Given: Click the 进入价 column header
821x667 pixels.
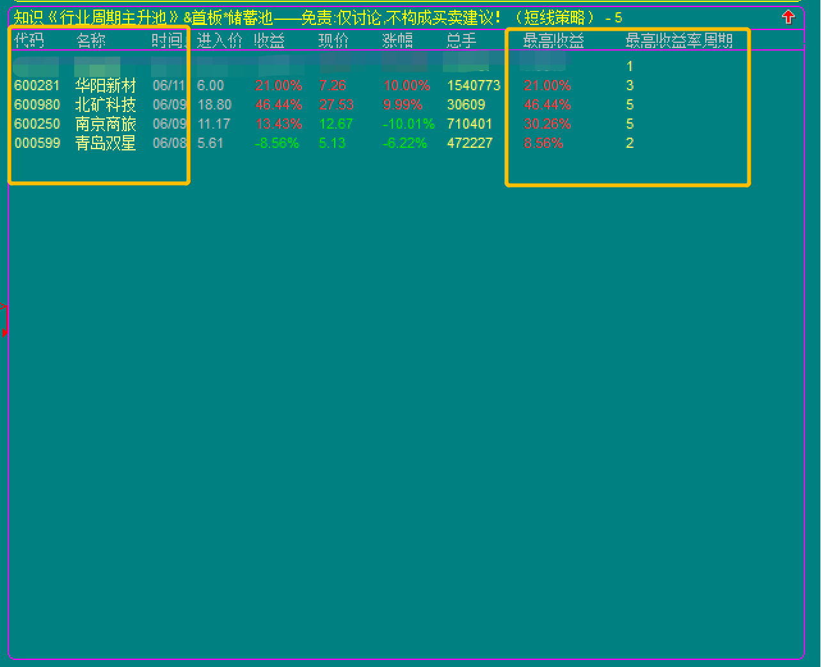Looking at the screenshot, I should (219, 41).
